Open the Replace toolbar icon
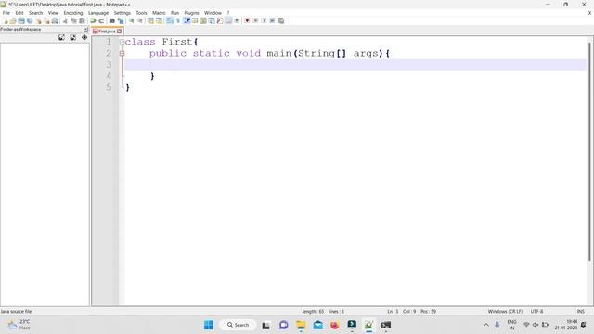The width and height of the screenshot is (594, 334). [x=121, y=20]
